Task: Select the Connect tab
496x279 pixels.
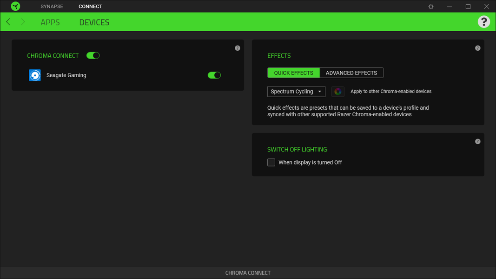Action: [91, 7]
